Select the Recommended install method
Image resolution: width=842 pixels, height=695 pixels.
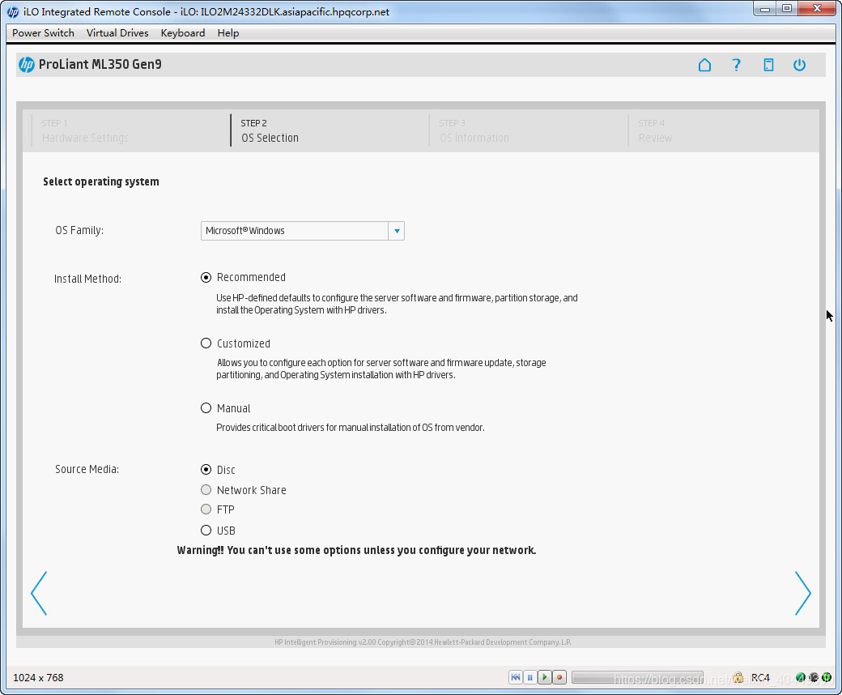point(206,278)
